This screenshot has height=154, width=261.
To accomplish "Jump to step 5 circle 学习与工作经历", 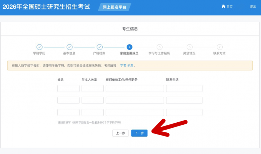I will click(159, 47).
